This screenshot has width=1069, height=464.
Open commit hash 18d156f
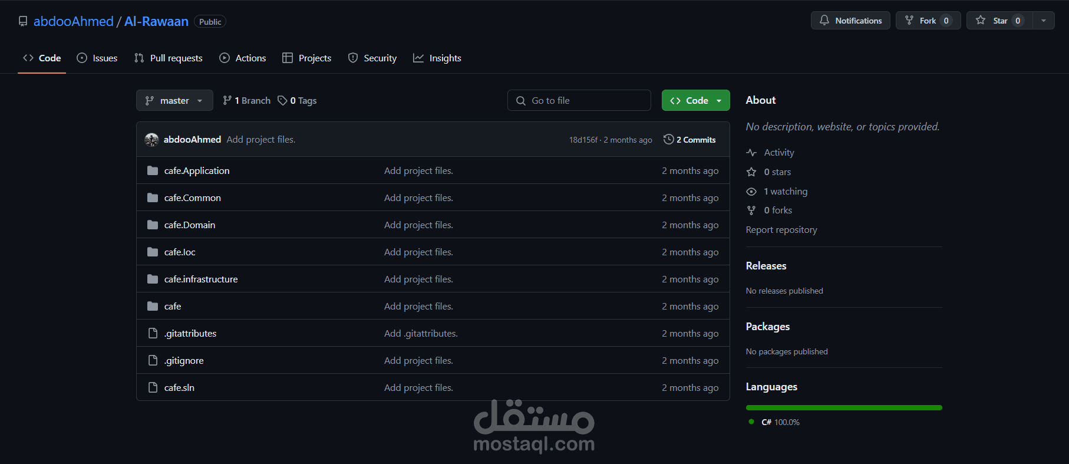(x=583, y=140)
